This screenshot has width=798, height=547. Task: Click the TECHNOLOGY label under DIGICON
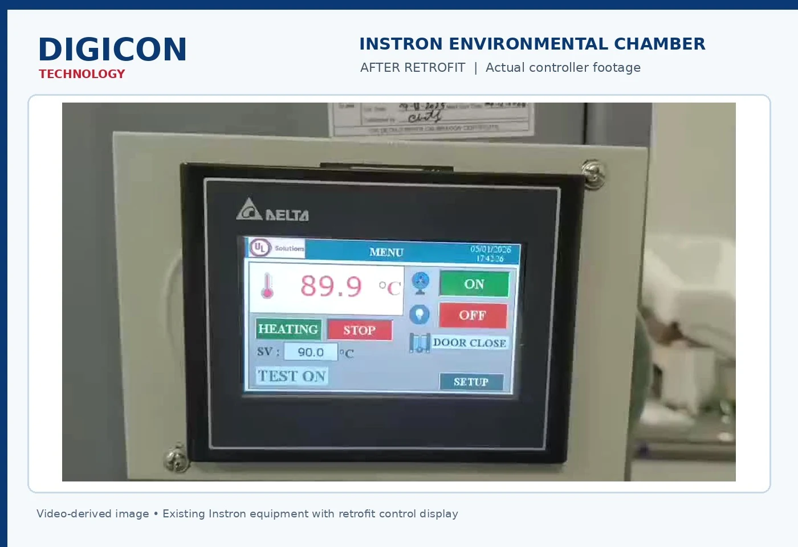click(82, 74)
